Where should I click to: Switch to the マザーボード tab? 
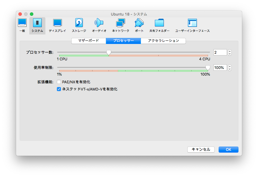(x=89, y=41)
